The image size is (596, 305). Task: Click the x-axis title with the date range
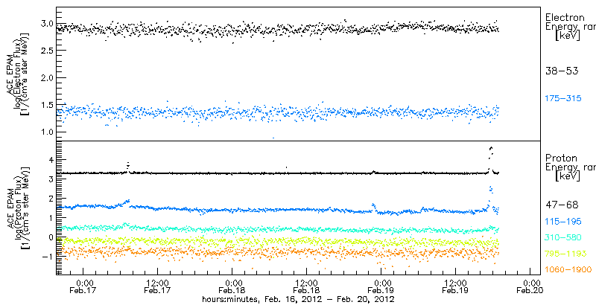(297, 299)
